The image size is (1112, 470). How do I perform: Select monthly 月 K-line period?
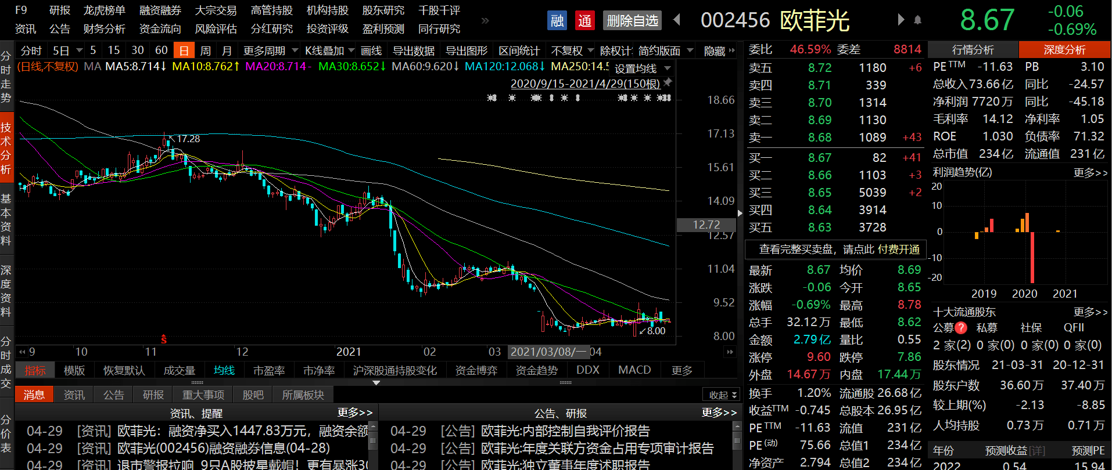coord(227,50)
